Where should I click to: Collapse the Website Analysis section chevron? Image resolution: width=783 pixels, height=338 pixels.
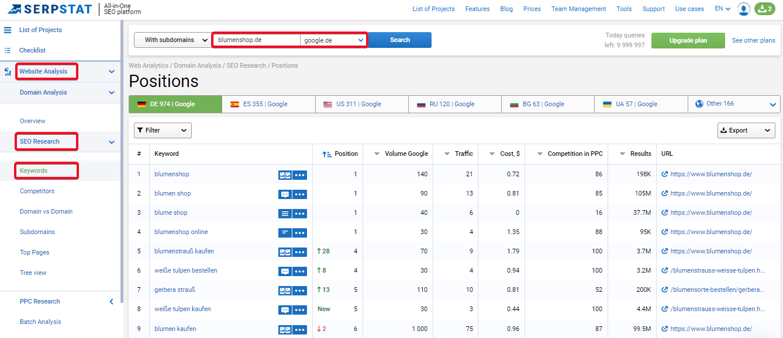(x=112, y=72)
